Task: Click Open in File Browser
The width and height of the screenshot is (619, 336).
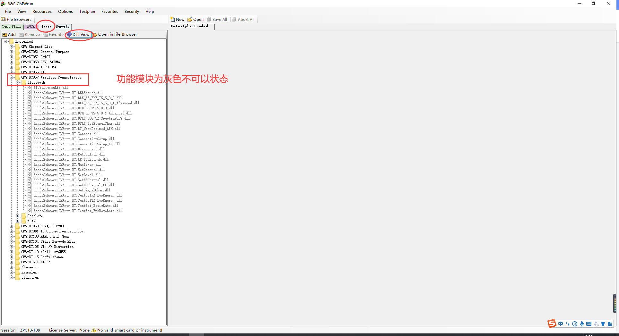Action: pyautogui.click(x=115, y=34)
